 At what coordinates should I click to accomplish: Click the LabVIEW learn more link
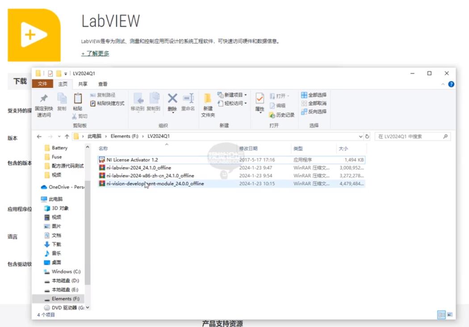tap(95, 54)
